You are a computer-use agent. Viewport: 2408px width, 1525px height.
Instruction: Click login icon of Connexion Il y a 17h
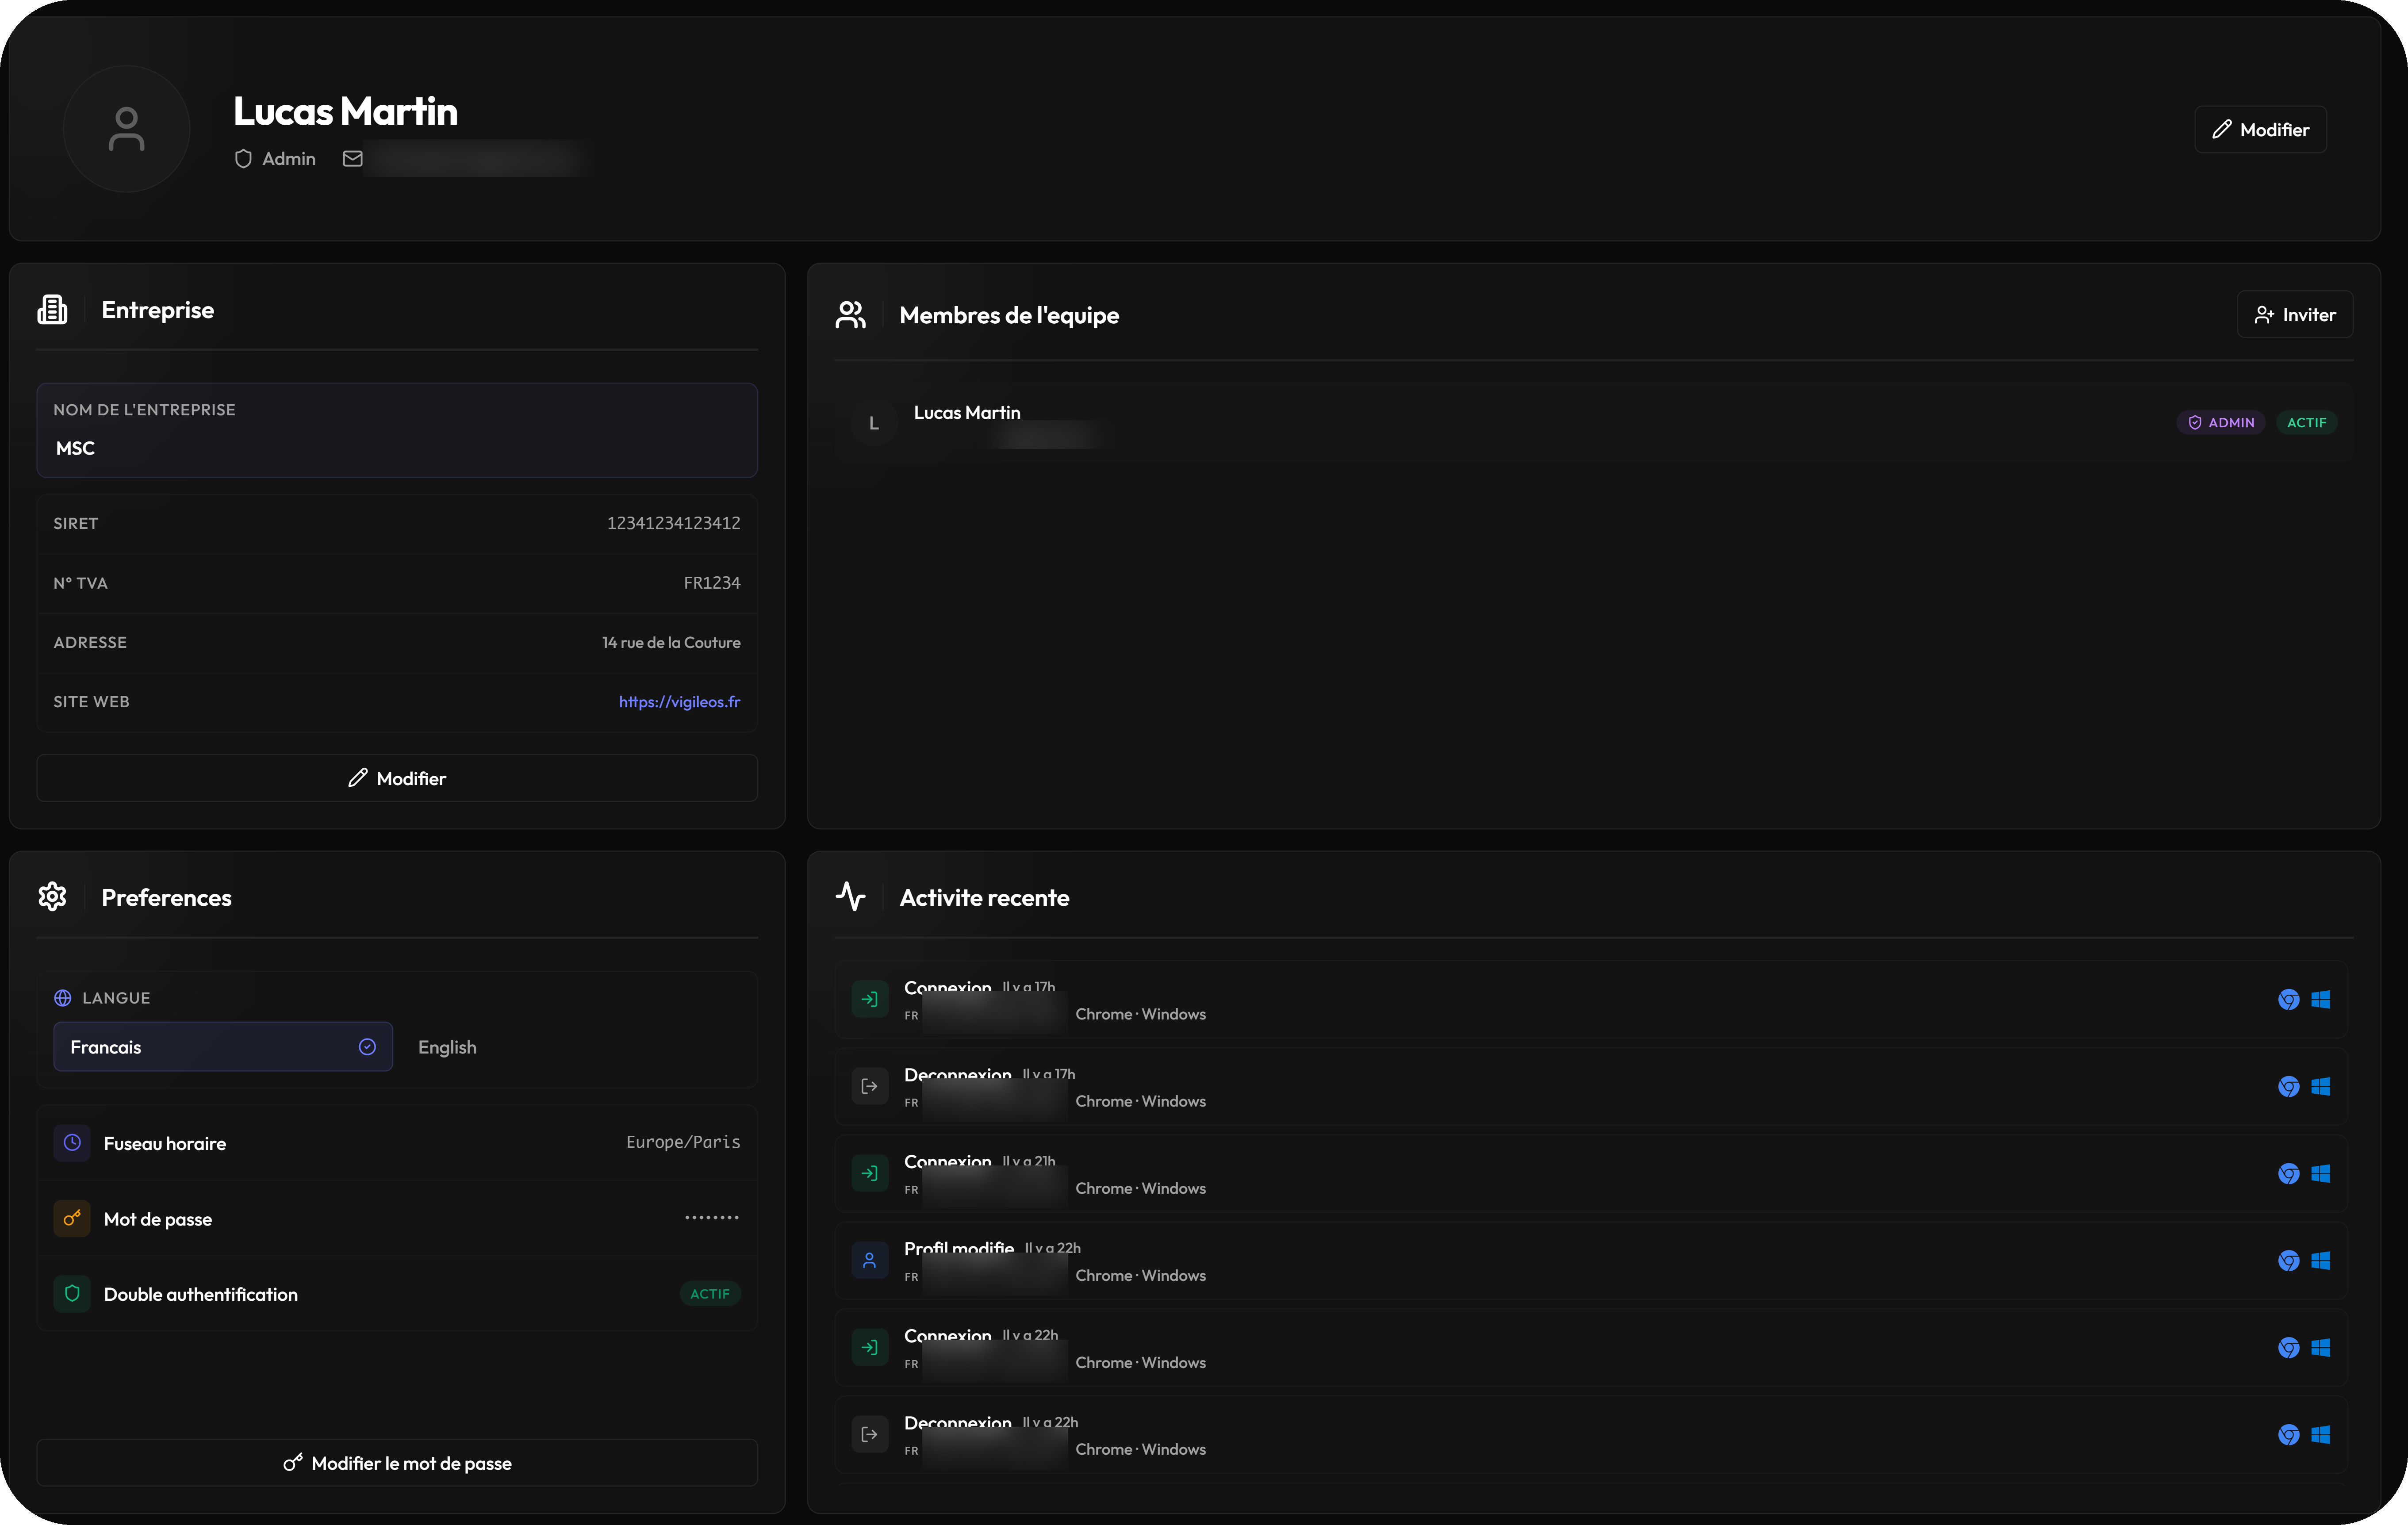pos(870,999)
